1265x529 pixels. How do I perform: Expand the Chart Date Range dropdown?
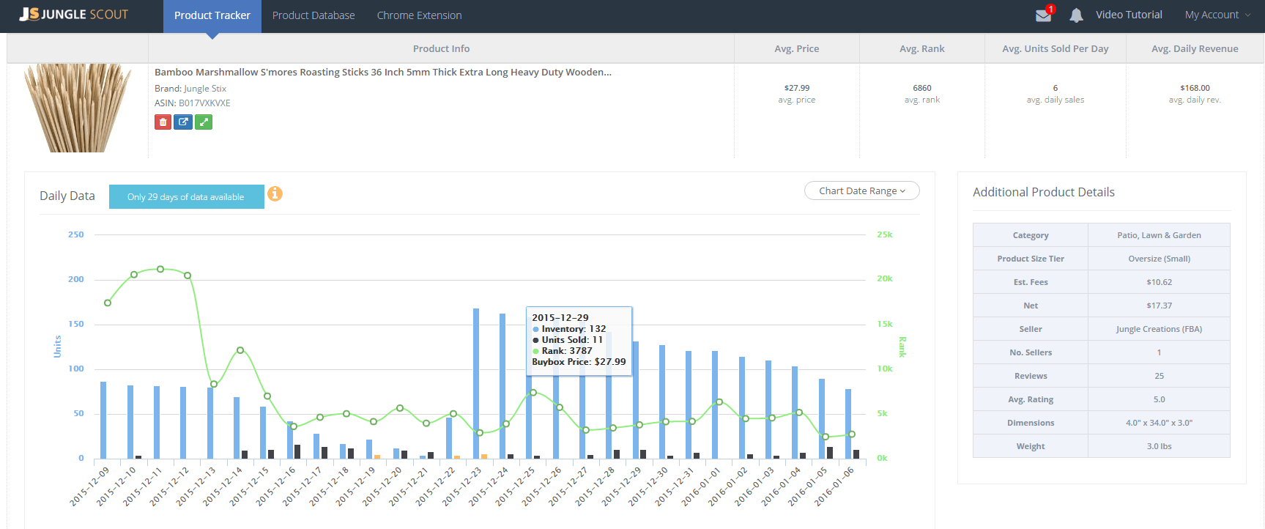coord(861,190)
